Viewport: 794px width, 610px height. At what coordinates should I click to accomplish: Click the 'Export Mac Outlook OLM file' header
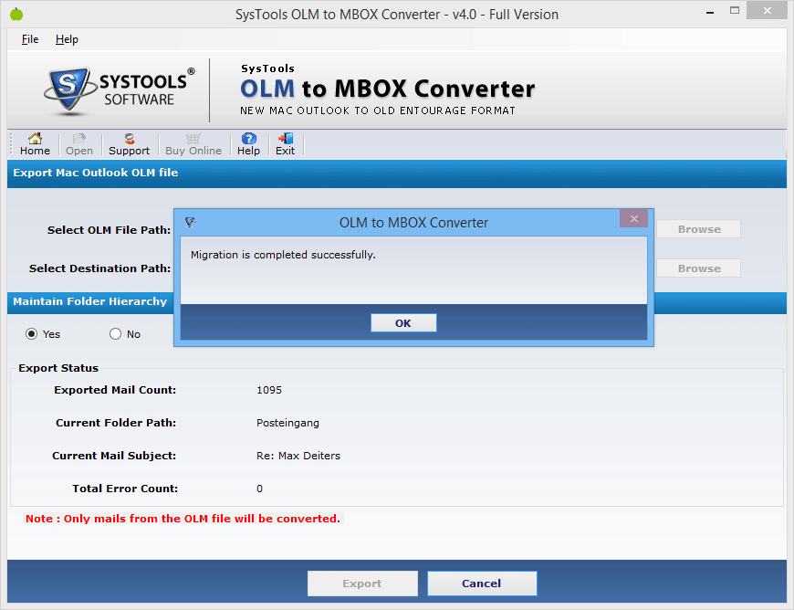pyautogui.click(x=96, y=173)
